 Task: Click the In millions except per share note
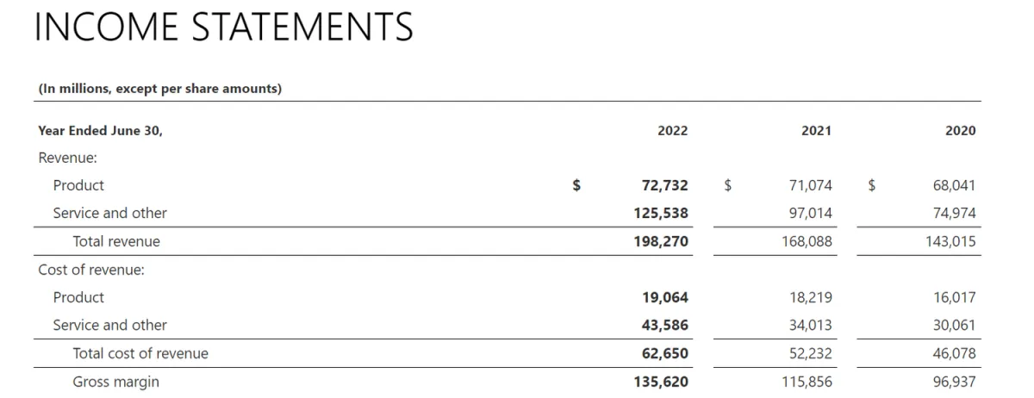[160, 89]
